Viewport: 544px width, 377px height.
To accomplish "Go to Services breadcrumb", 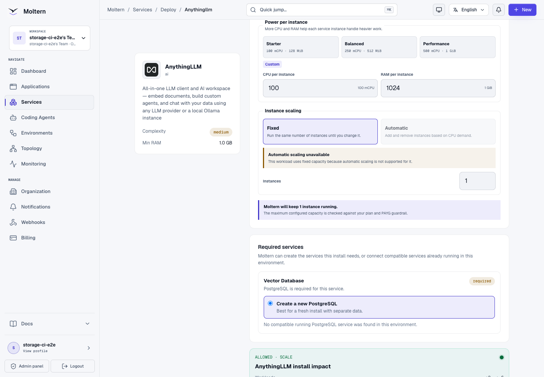I will pyautogui.click(x=142, y=10).
